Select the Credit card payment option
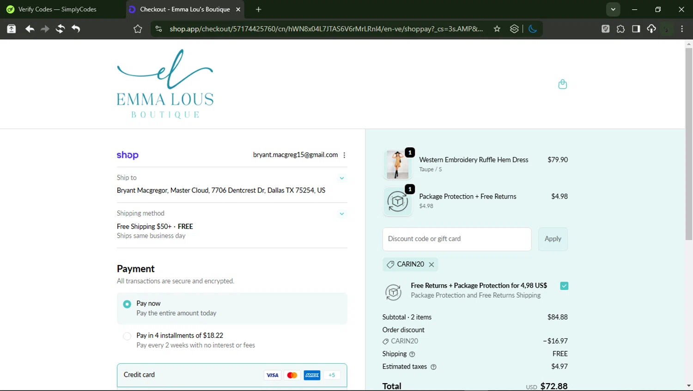693x391 pixels. click(x=232, y=375)
